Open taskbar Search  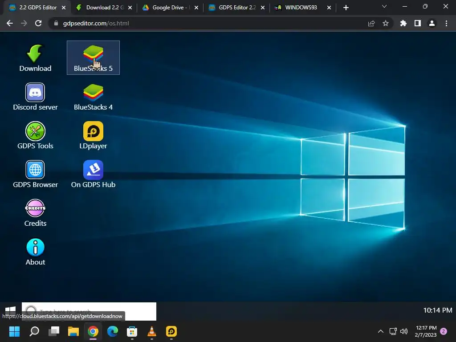coord(34,331)
